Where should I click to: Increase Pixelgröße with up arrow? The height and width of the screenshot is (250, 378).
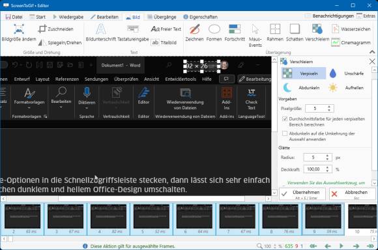coord(329,107)
